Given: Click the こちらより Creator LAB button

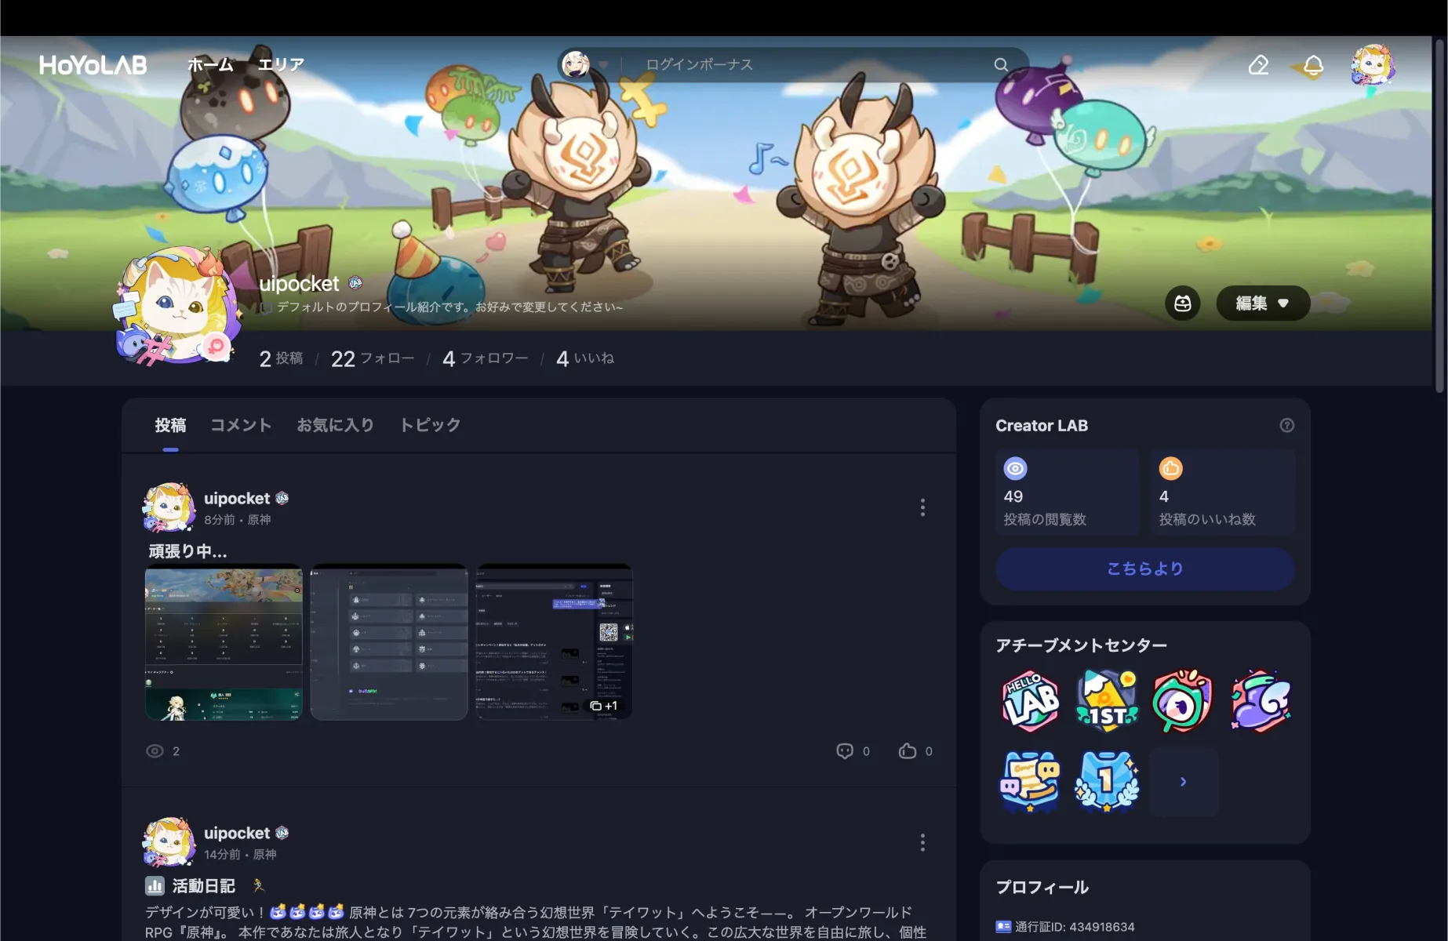Looking at the screenshot, I should click(1144, 569).
